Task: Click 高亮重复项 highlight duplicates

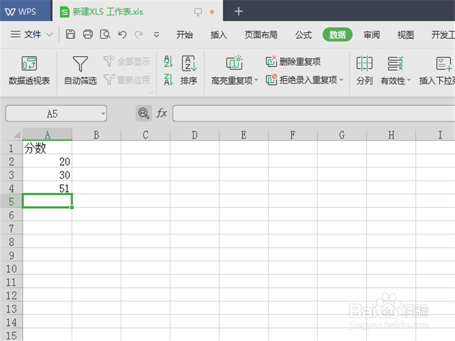Action: pyautogui.click(x=234, y=70)
